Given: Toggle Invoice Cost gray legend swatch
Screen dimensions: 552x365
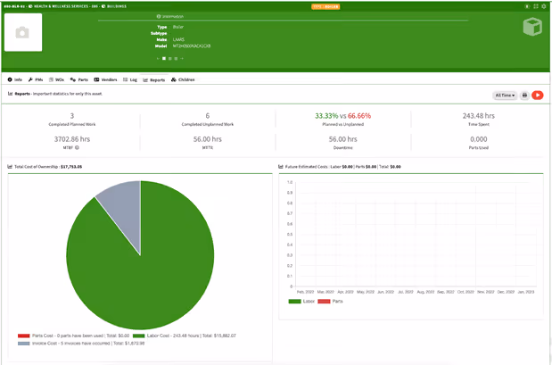Looking at the screenshot, I should coord(23,344).
